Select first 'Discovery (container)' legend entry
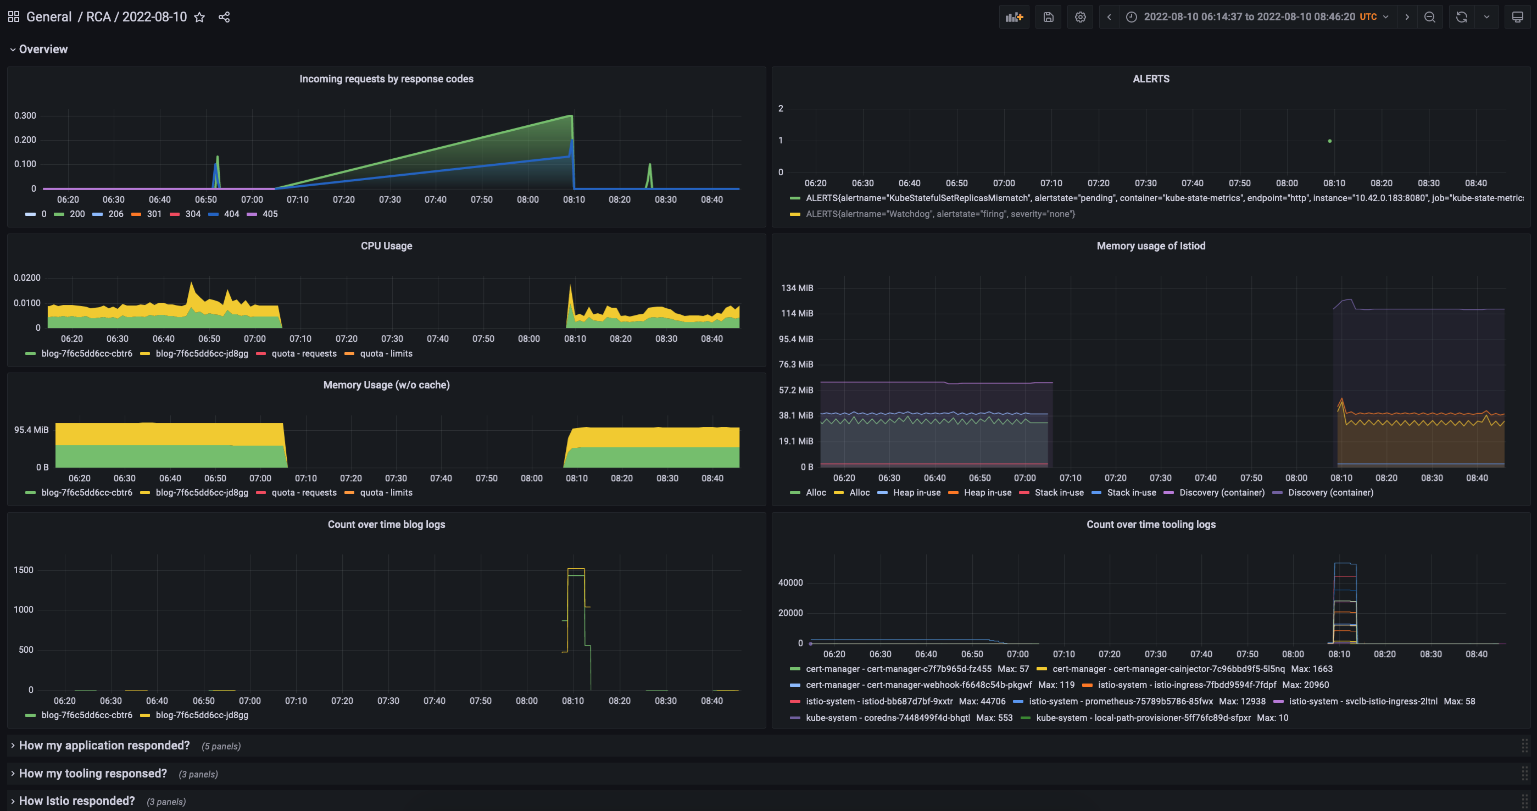 tap(1221, 492)
